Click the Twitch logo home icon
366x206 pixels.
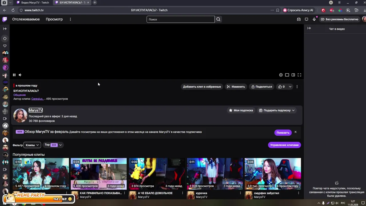point(5,19)
